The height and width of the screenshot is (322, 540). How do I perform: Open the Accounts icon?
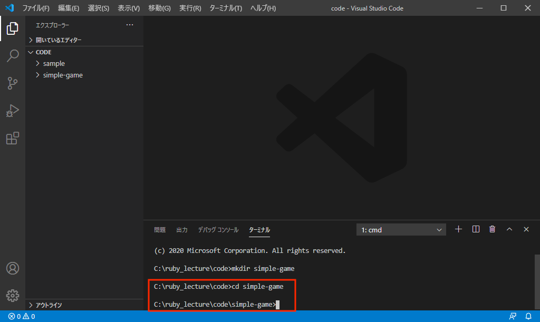point(13,268)
